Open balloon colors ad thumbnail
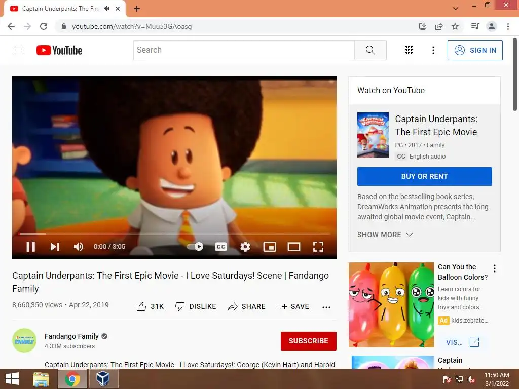This screenshot has height=389, width=519. coord(391,304)
